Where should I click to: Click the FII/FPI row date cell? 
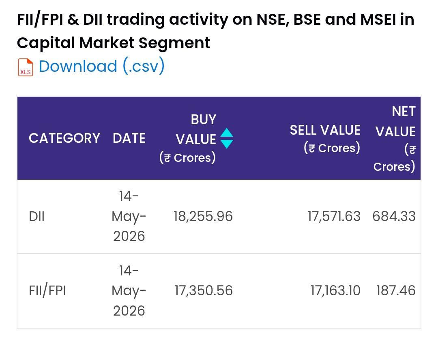click(129, 291)
